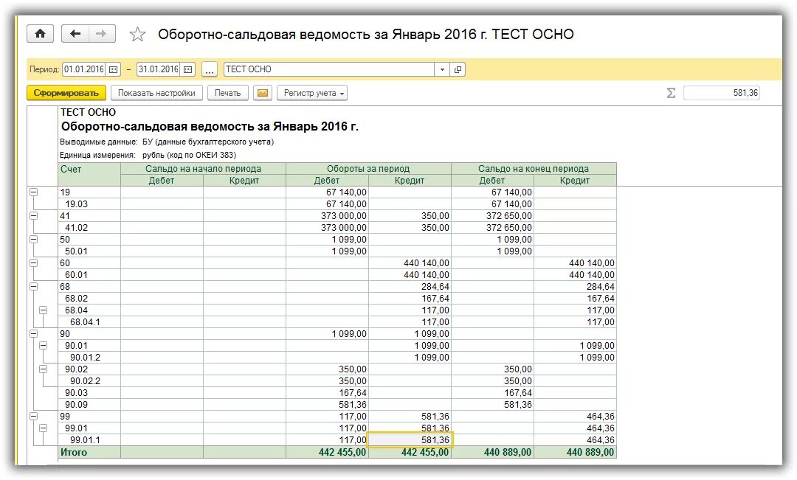Click the Сформировать button
The image size is (797, 480).
(x=66, y=93)
